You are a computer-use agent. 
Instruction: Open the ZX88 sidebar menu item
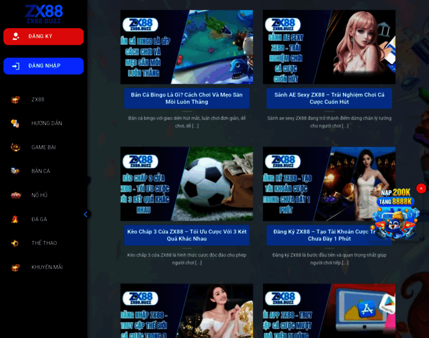(x=38, y=100)
